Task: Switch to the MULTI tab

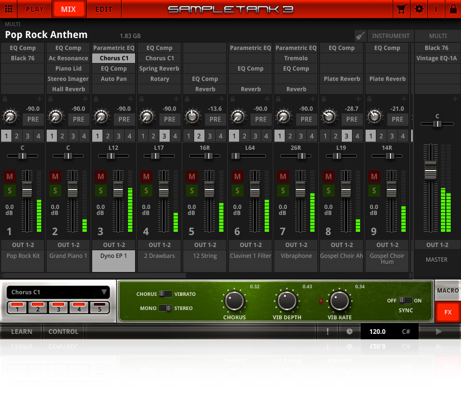Action: pyautogui.click(x=438, y=36)
